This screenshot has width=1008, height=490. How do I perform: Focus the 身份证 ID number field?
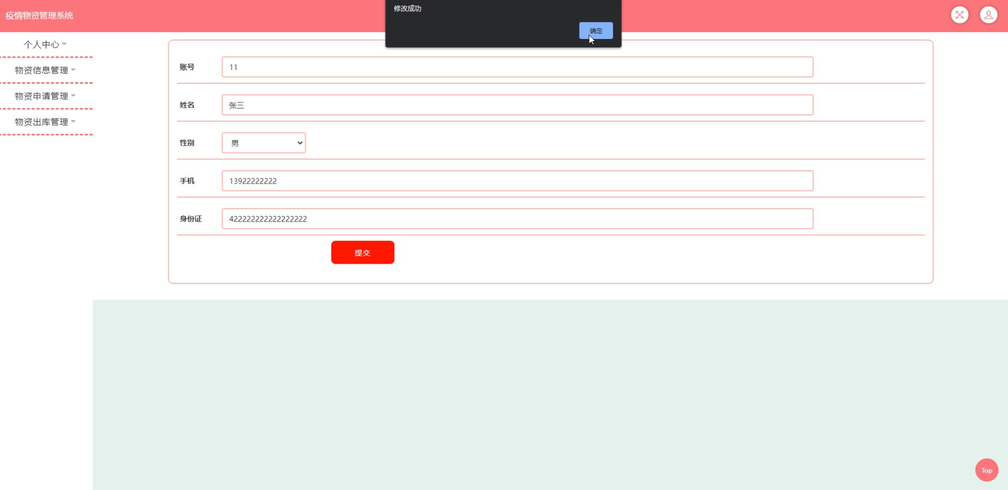(517, 219)
